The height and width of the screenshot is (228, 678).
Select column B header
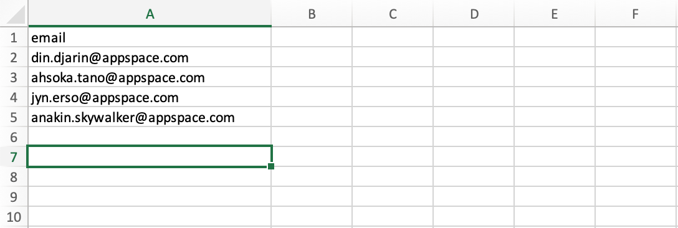pyautogui.click(x=312, y=14)
